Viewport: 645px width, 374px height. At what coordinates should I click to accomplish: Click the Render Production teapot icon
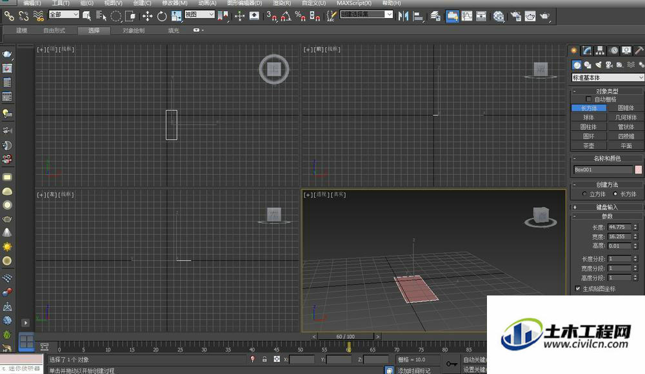(544, 16)
